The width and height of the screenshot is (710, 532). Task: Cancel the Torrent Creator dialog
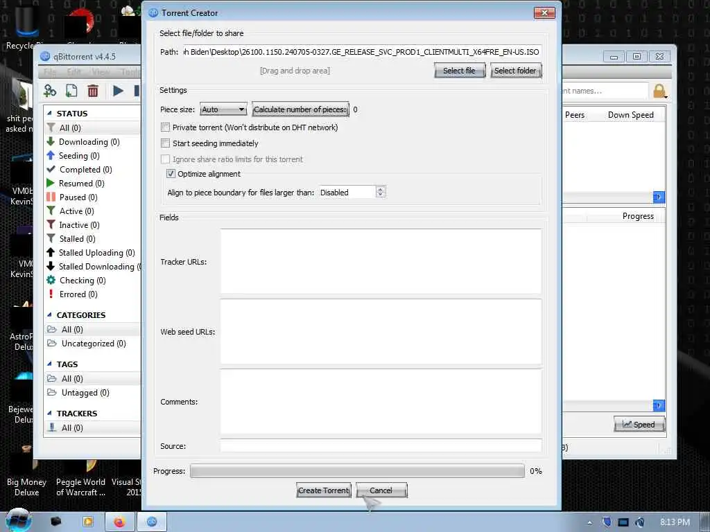[x=381, y=490]
